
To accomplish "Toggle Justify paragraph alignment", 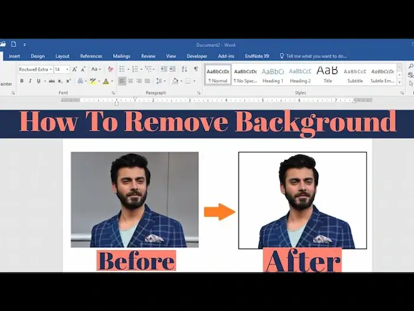I will point(147,81).
